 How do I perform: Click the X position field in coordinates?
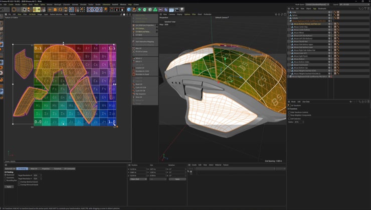pyautogui.click(x=137, y=169)
